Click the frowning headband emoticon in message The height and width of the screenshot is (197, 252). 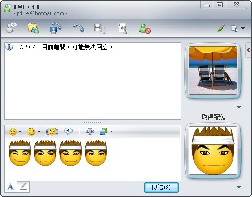(x=45, y=152)
